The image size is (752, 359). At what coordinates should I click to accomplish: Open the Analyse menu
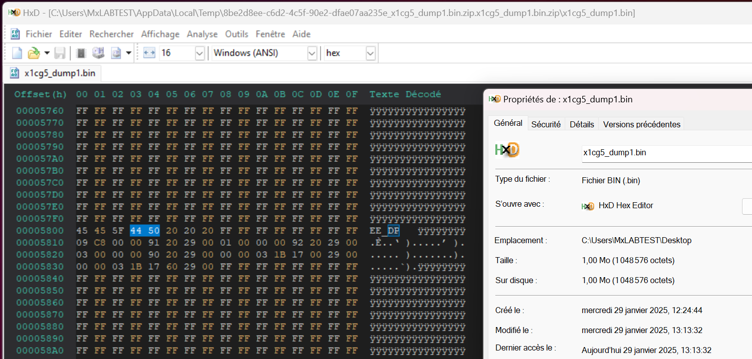tap(202, 34)
